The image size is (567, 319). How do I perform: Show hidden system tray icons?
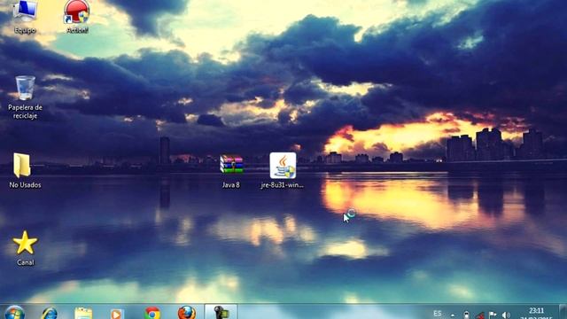[x=453, y=315]
